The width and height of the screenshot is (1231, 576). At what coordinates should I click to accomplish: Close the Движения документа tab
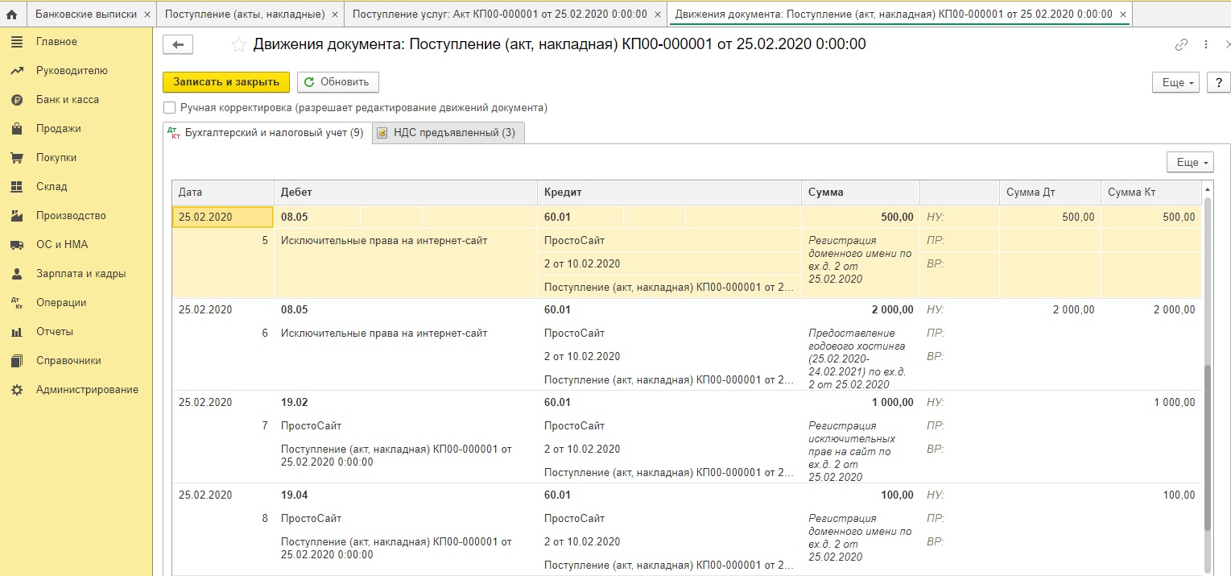(x=1123, y=15)
